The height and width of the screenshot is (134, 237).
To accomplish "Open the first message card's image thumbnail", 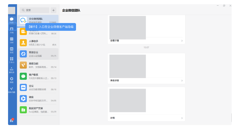I will [128, 28].
